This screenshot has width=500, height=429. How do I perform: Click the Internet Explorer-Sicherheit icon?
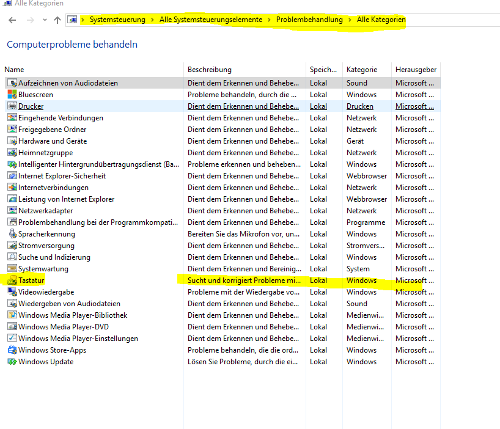(x=12, y=175)
